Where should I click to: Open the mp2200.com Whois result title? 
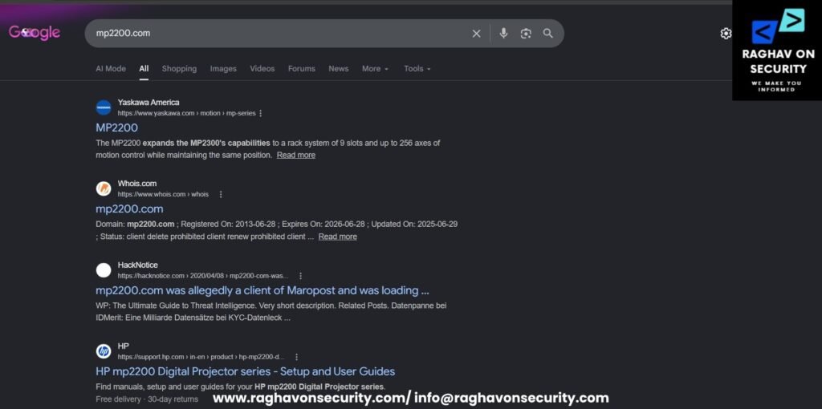click(129, 209)
